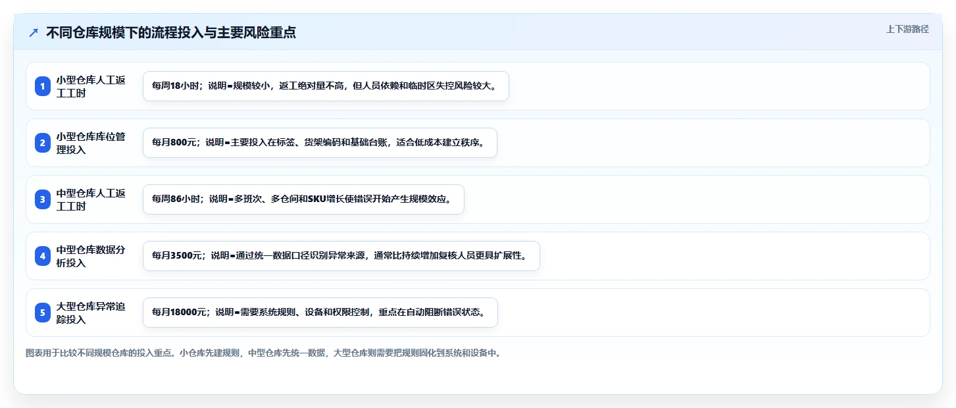The image size is (956, 408).
Task: Click the title 不同仓库规模下的流程投入与主要风险重点
Action: (171, 33)
